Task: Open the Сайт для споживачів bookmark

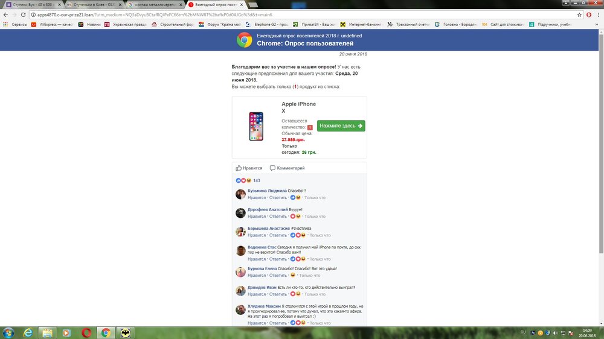Action: point(503,24)
